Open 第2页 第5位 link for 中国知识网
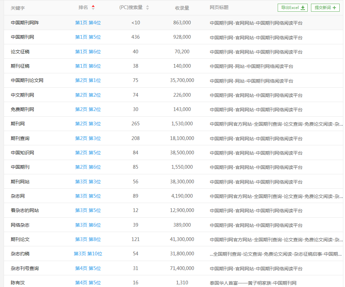 tap(87, 153)
